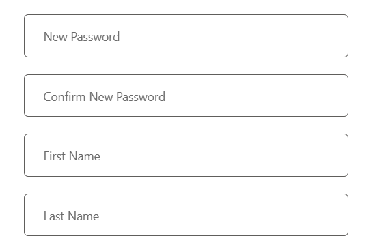Activate the Last Name entry box
The image size is (373, 249).
186,215
